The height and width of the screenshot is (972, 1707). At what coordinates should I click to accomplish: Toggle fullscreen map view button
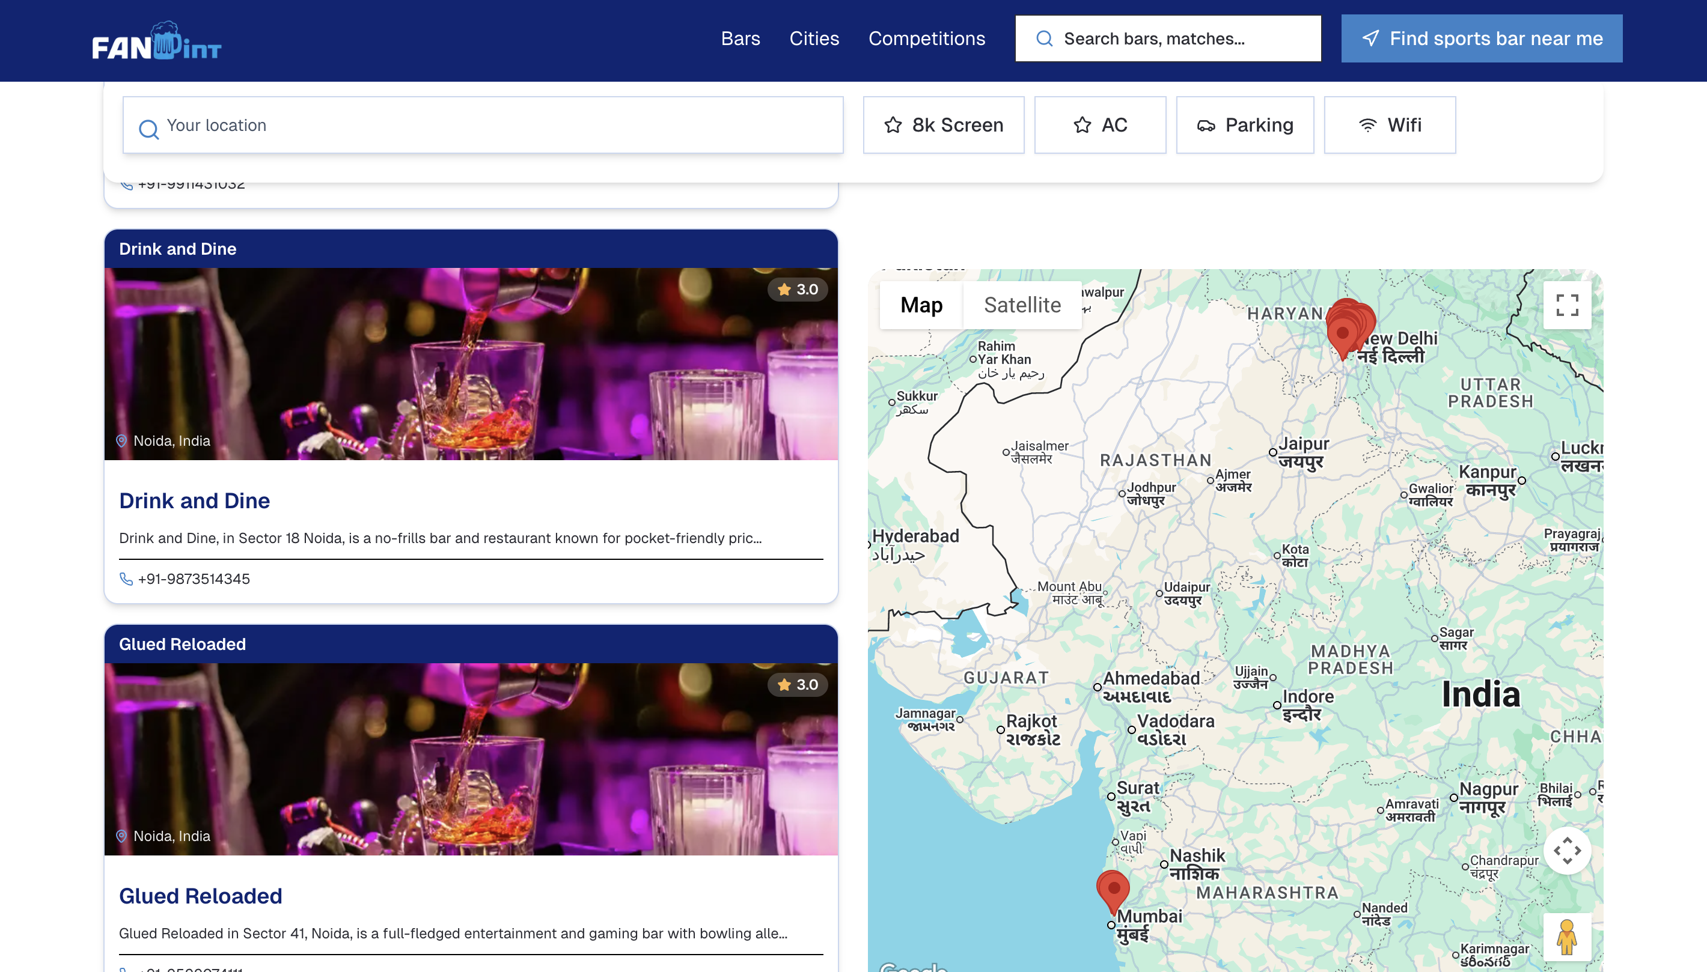click(x=1566, y=306)
